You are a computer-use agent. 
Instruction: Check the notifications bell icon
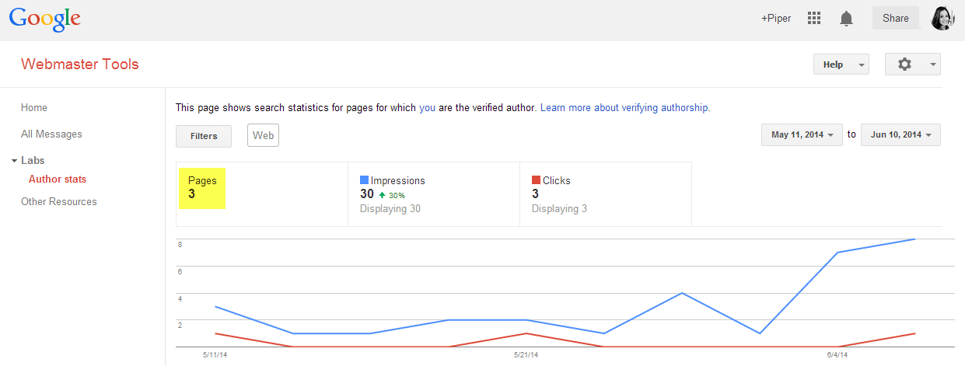pos(847,19)
